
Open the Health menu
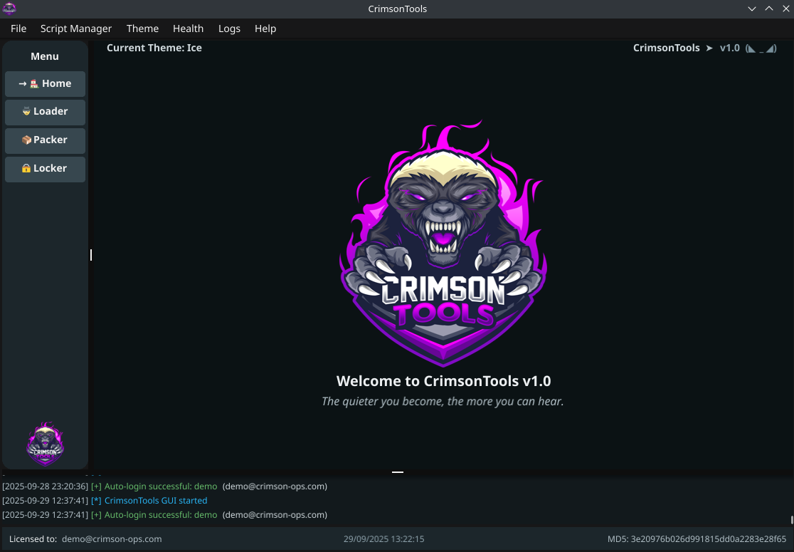(x=188, y=28)
